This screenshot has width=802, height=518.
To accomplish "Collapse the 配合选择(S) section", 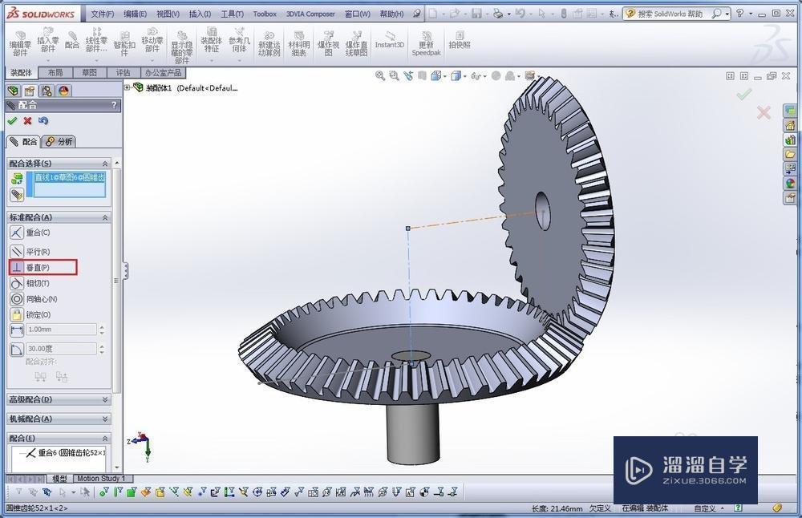I will coord(105,164).
